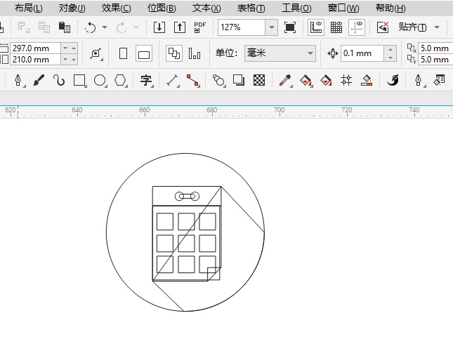Increase page width with up arrow

pyautogui.click(x=74, y=48)
